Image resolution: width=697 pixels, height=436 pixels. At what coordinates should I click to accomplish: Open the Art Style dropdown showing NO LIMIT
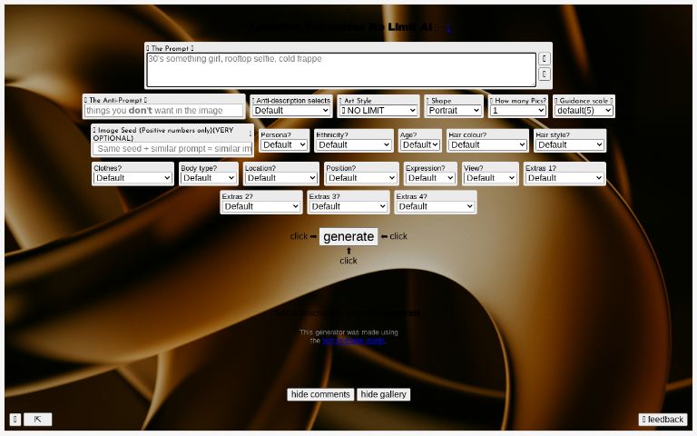pyautogui.click(x=378, y=111)
